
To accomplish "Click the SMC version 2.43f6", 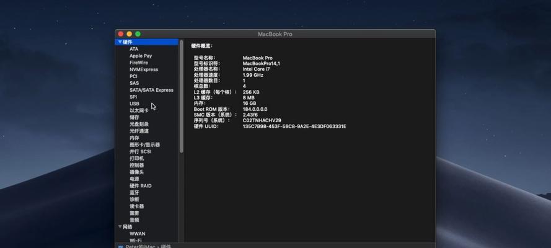I will [x=250, y=115].
